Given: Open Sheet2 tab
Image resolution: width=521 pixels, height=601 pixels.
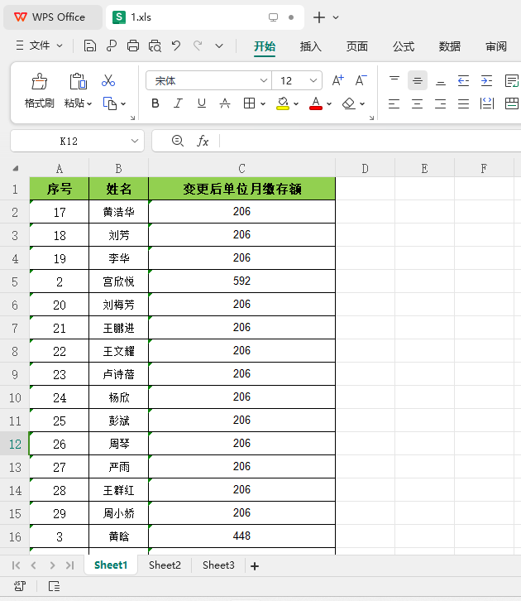Looking at the screenshot, I should pos(165,565).
